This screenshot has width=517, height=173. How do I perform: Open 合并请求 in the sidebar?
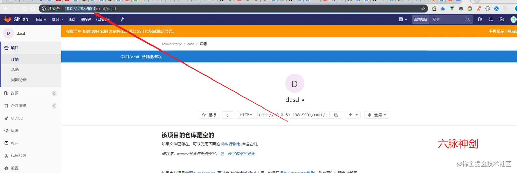pyautogui.click(x=30, y=106)
